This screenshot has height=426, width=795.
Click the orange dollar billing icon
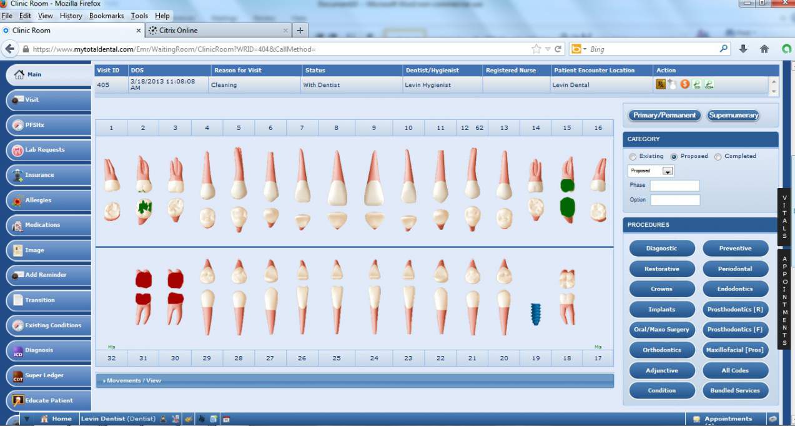point(685,84)
